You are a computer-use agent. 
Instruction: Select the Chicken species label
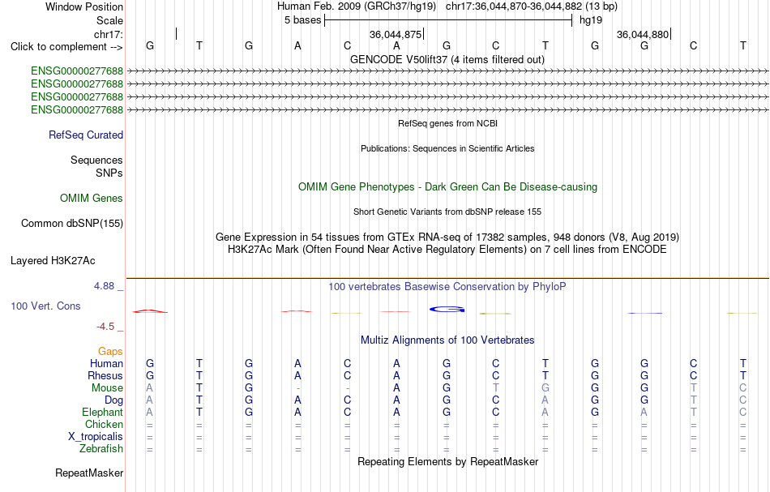click(104, 424)
